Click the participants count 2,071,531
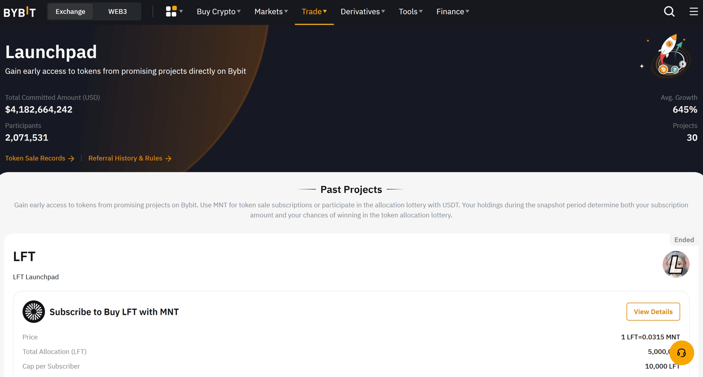703x377 pixels. pos(27,137)
